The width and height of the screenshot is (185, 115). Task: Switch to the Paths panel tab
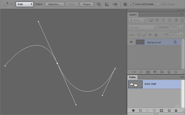pos(132,77)
